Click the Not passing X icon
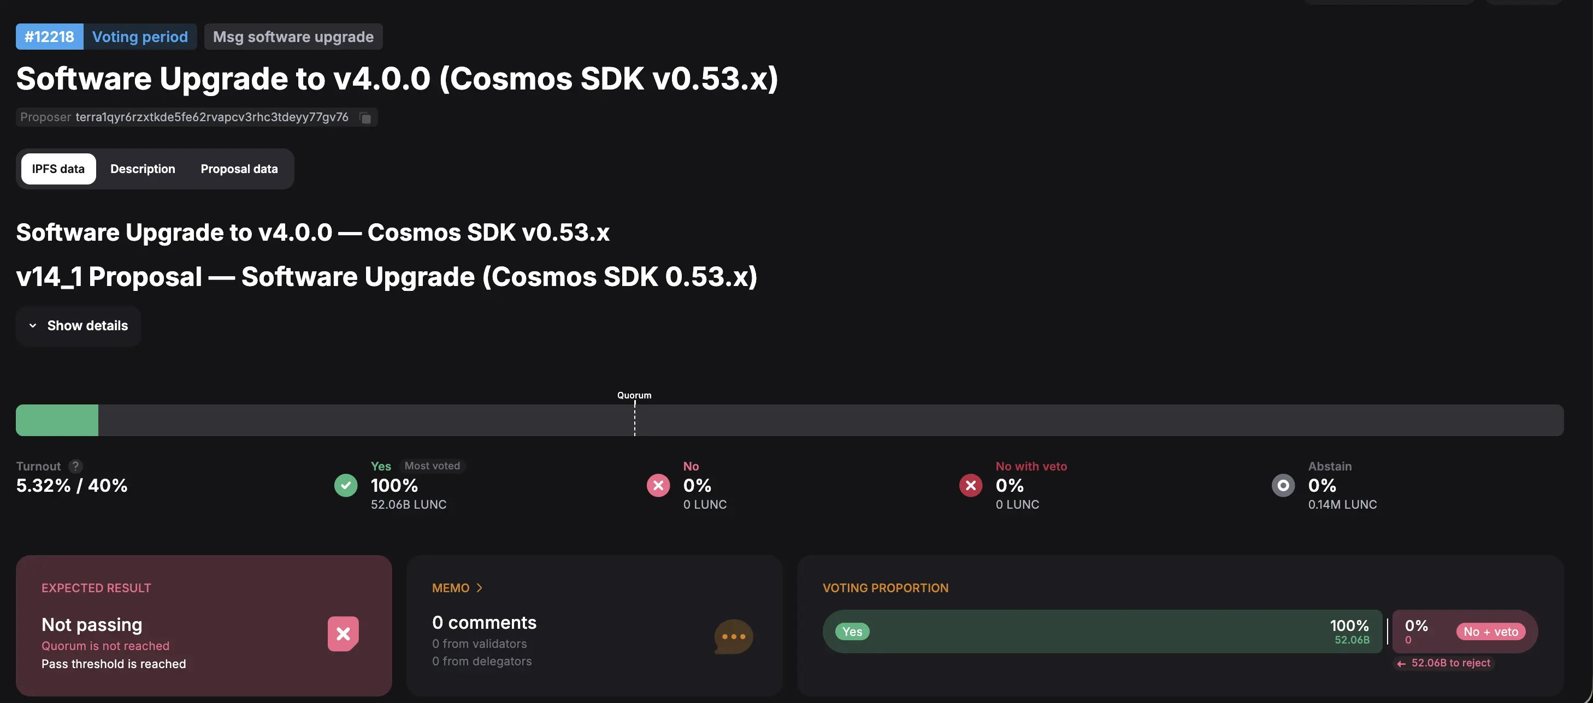Image resolution: width=1593 pixels, height=703 pixels. (x=343, y=633)
